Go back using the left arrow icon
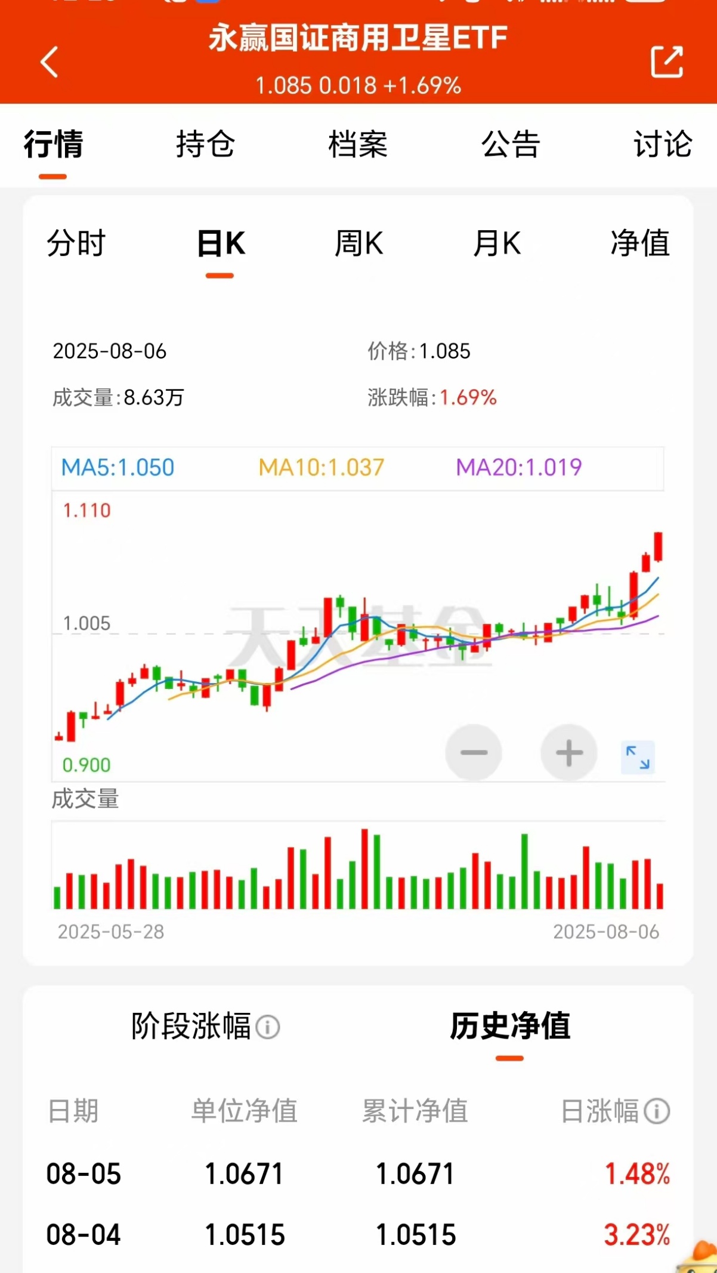Image resolution: width=717 pixels, height=1273 pixels. click(50, 61)
